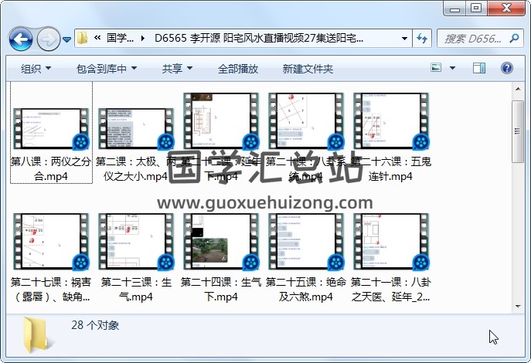Select the 国学... breadcrumb segment
The image size is (531, 363).
[120, 38]
